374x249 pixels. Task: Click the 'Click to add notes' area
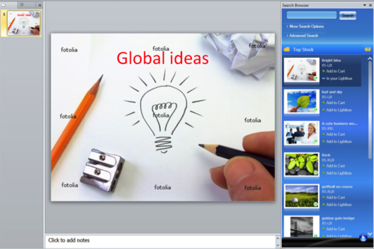pyautogui.click(x=160, y=242)
